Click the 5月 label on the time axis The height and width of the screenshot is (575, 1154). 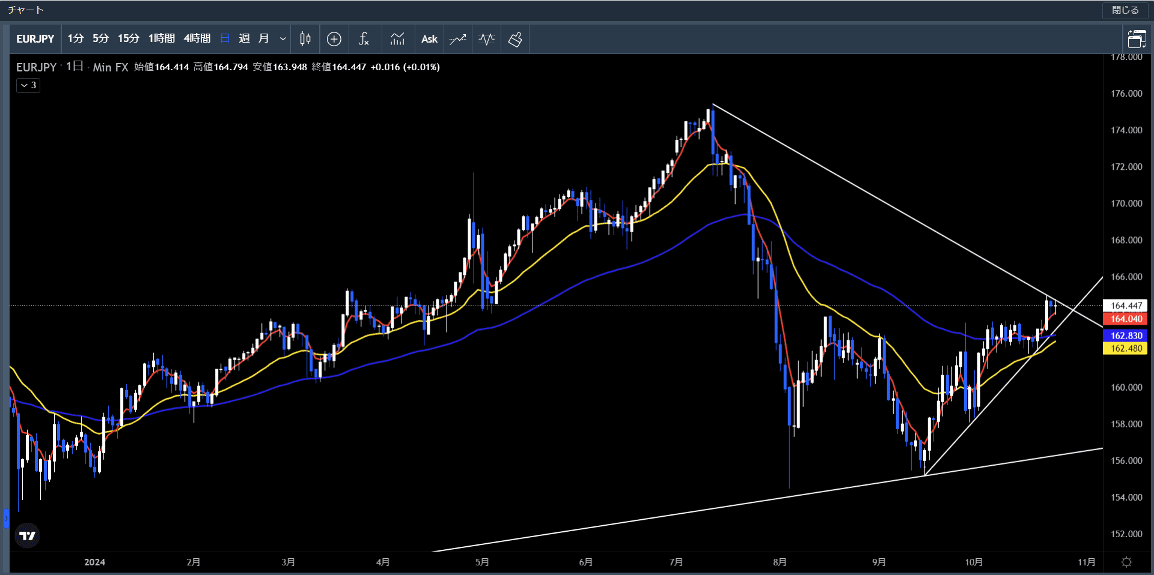(482, 562)
